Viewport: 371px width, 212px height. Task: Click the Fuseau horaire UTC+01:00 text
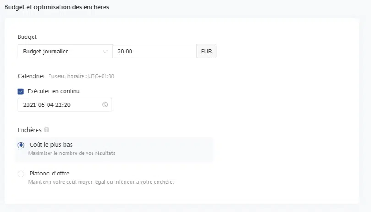[x=81, y=77]
